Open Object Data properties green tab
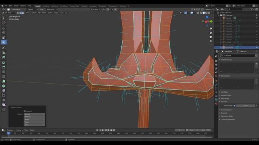This screenshot has width=259, height=145. [x=216, y=100]
